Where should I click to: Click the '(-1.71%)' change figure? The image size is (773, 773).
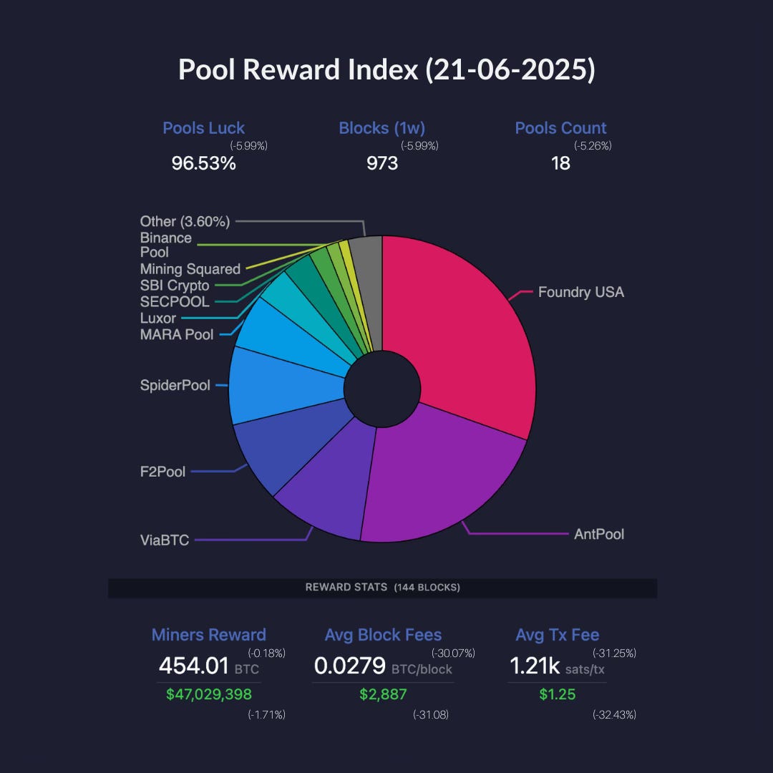pos(266,714)
